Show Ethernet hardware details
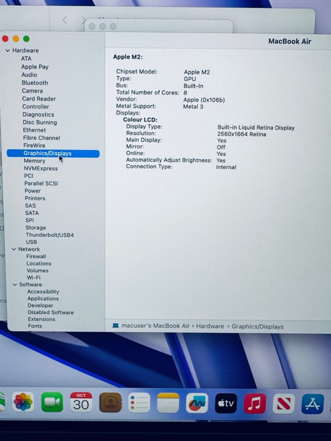331x441 pixels. point(34,130)
